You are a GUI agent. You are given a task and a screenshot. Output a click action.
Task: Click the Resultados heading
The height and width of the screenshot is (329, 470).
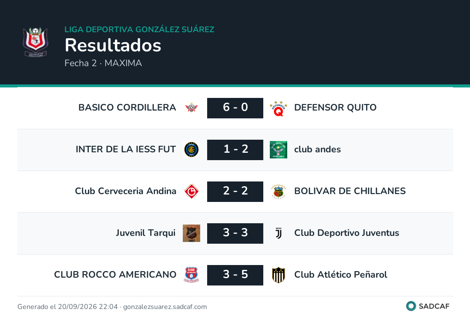click(x=113, y=45)
